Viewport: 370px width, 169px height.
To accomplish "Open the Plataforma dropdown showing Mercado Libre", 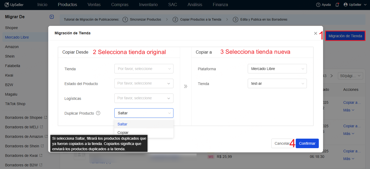I will tap(277, 69).
